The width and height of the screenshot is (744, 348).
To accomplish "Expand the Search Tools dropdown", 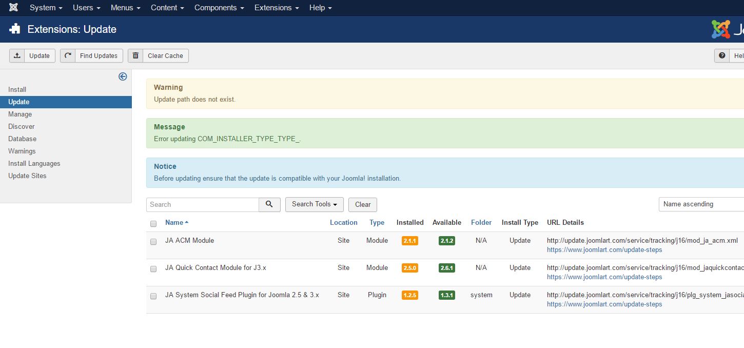I will tap(314, 204).
